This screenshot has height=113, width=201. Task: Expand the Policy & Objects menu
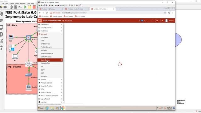pos(50,83)
